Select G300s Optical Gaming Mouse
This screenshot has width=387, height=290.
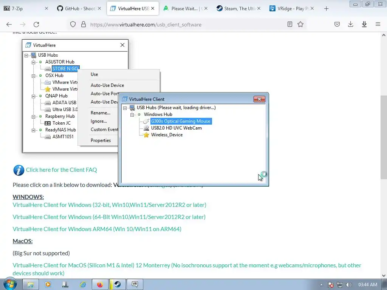tap(181, 121)
